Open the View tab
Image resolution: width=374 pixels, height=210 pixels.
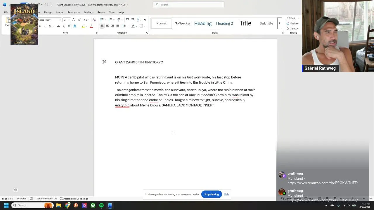[112, 12]
